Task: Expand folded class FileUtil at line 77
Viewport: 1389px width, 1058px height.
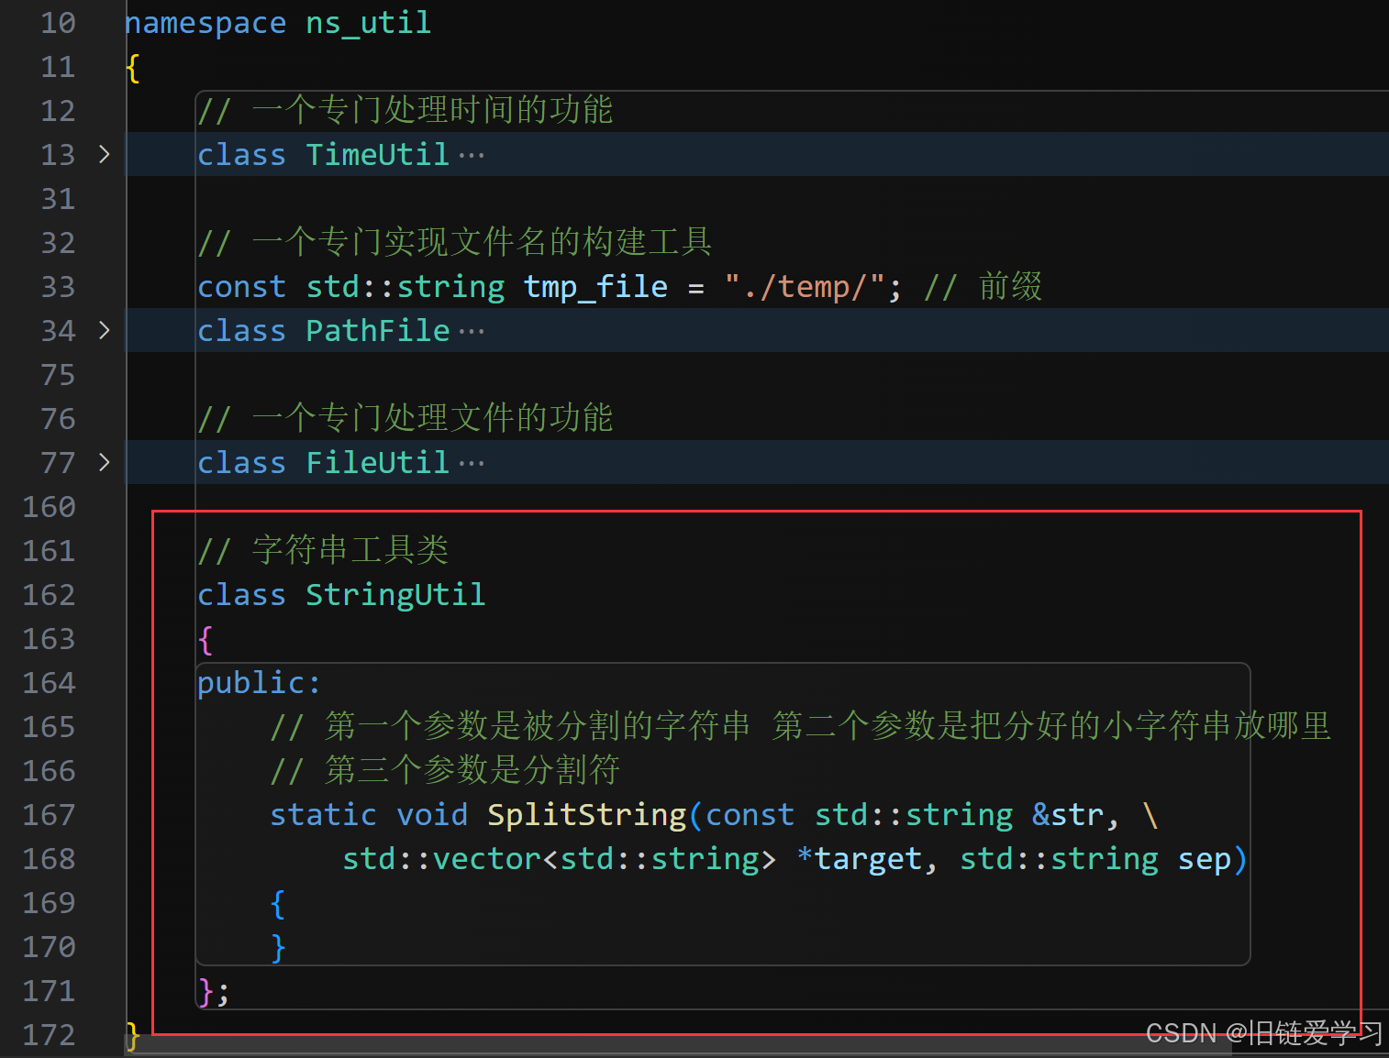Action: (104, 462)
